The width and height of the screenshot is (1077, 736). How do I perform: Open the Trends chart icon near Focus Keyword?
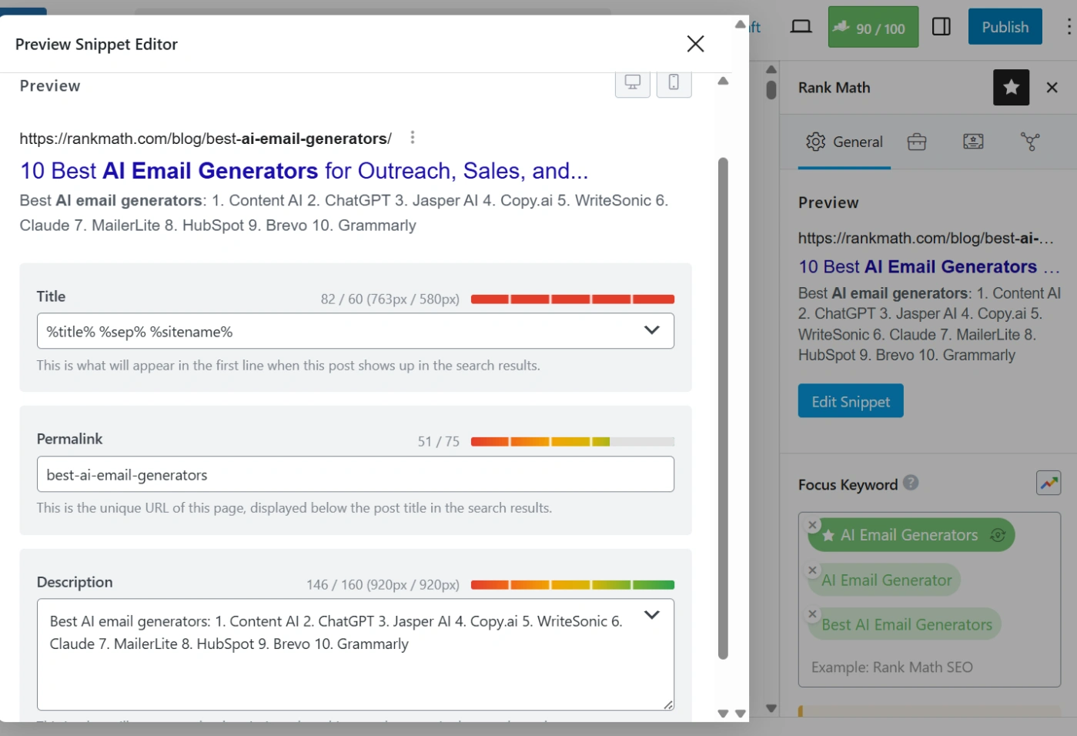pyautogui.click(x=1049, y=483)
